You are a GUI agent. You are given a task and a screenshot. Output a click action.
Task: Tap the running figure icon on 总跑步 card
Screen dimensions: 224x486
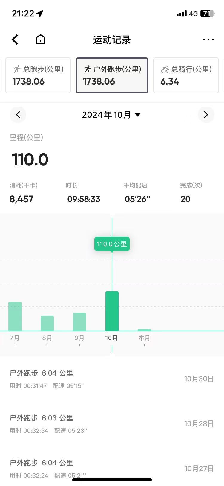(x=17, y=69)
